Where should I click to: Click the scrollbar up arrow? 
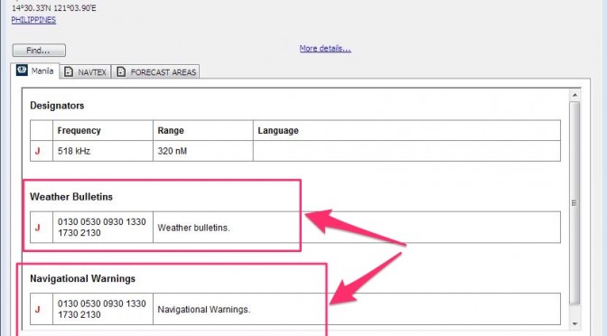tap(574, 95)
